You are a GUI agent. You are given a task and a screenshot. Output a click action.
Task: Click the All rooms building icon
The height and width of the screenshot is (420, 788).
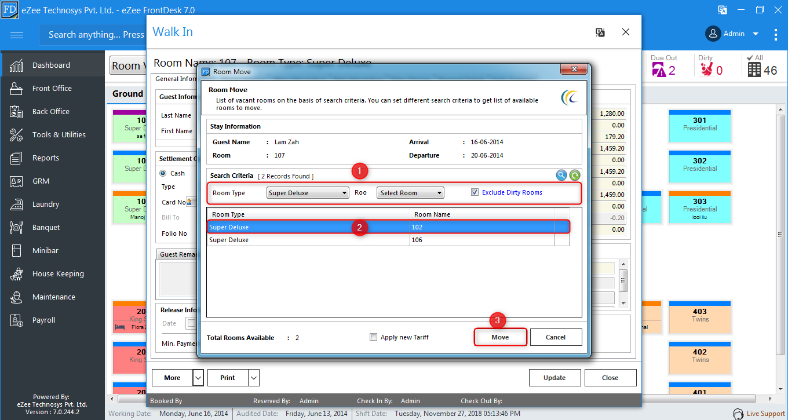point(754,70)
